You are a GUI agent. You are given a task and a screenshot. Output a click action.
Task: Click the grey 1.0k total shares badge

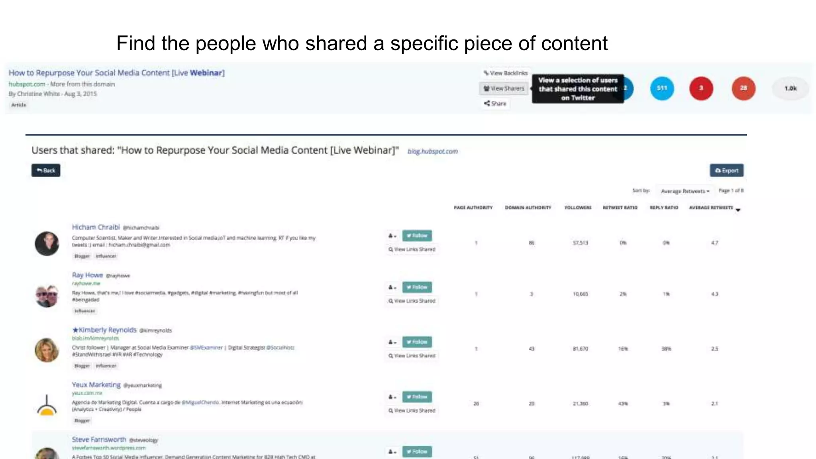(x=790, y=88)
